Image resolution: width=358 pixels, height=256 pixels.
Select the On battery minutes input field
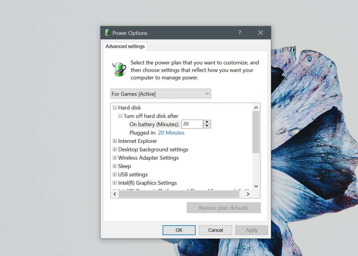(192, 124)
